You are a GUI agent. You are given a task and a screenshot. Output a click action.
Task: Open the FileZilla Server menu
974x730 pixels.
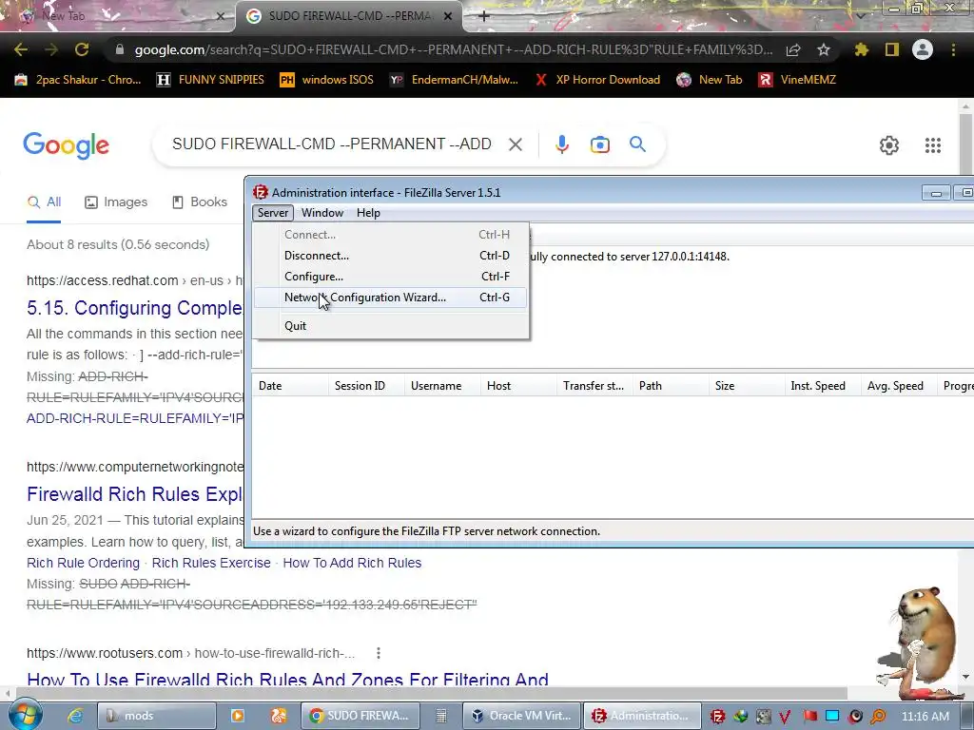click(273, 213)
